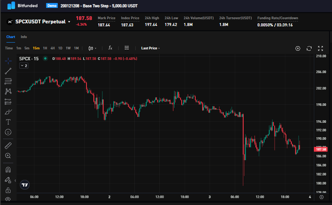Enter fullscreen chart mode
Image resolution: width=332 pixels, height=205 pixels.
click(x=320, y=49)
